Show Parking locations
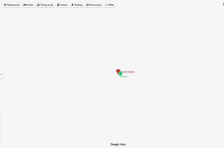 [x=77, y=5]
